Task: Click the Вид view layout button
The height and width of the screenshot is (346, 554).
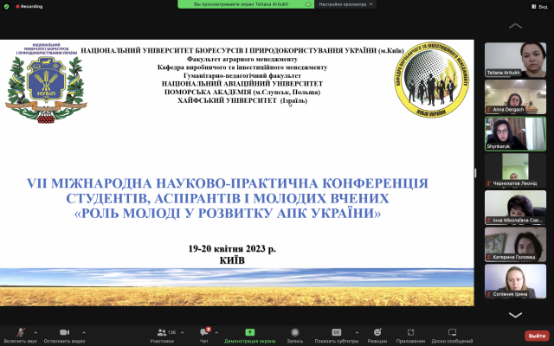Action: pyautogui.click(x=539, y=7)
